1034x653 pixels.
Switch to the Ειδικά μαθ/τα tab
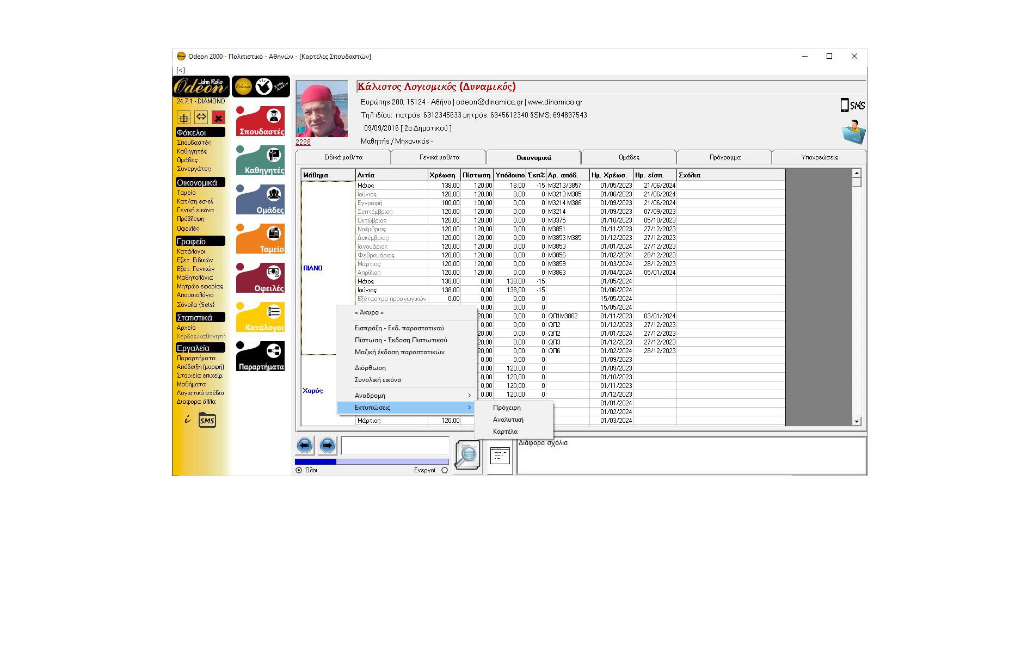click(x=343, y=157)
